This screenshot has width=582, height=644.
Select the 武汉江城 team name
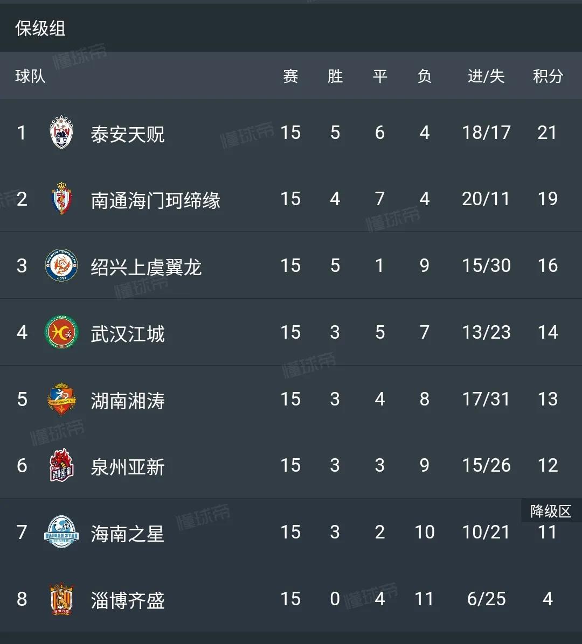pos(127,334)
